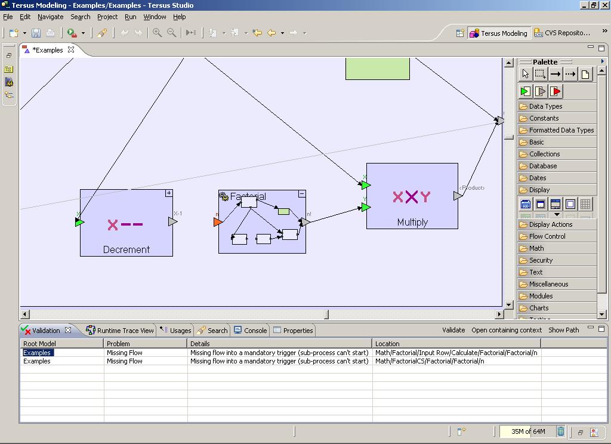The height and width of the screenshot is (444, 611).
Task: Collapse the Factorial block with minus
Action: click(x=302, y=193)
